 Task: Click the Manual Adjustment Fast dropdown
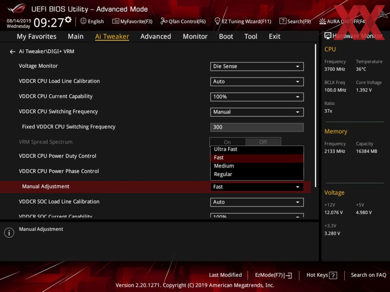pyautogui.click(x=257, y=187)
